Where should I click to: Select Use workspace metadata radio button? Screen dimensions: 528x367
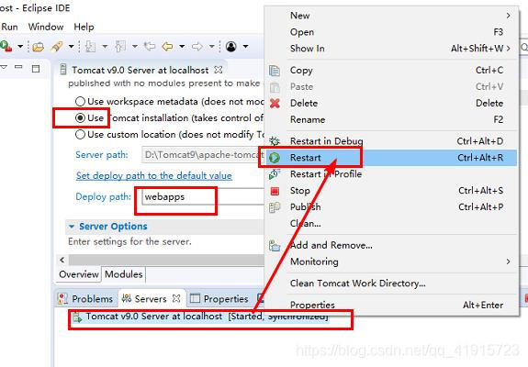tap(80, 101)
